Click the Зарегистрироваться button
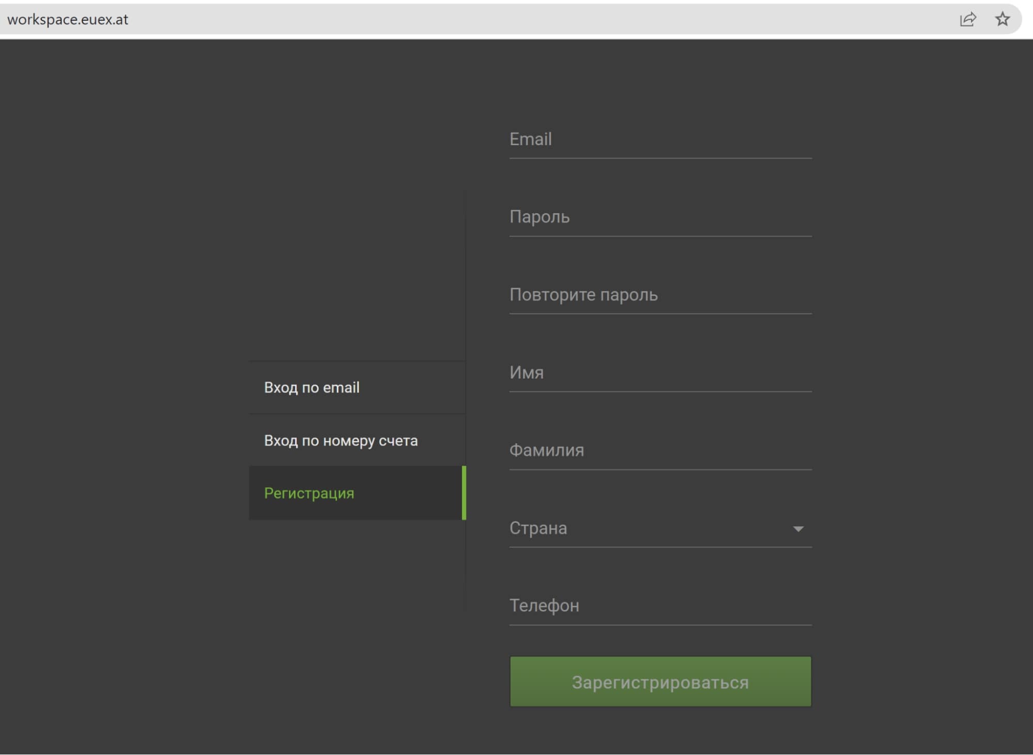Image resolution: width=1033 pixels, height=755 pixels. [660, 682]
